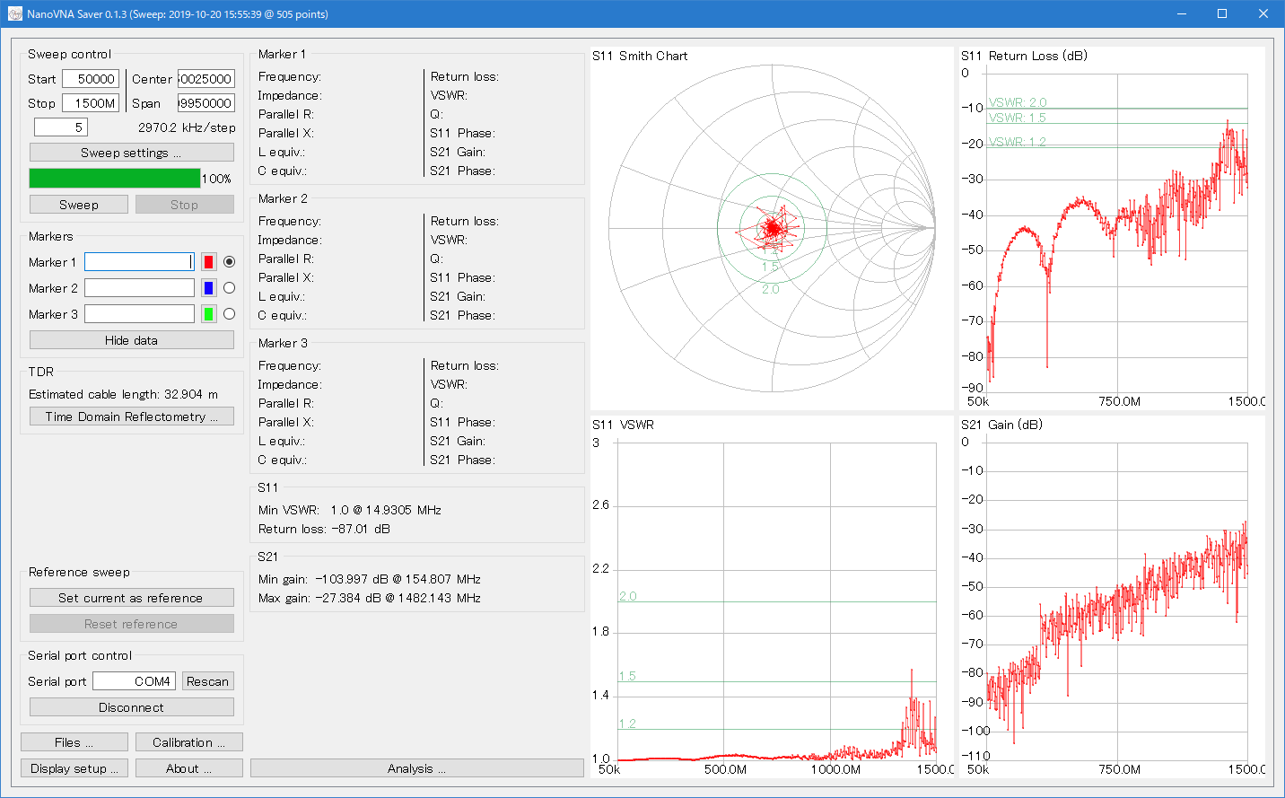Open the blue Marker 2 color swatch
This screenshot has width=1285, height=798.
pyautogui.click(x=208, y=288)
